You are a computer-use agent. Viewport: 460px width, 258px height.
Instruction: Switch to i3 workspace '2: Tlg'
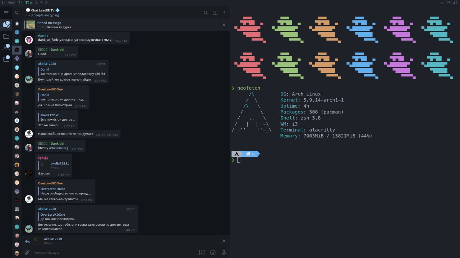point(25,3)
